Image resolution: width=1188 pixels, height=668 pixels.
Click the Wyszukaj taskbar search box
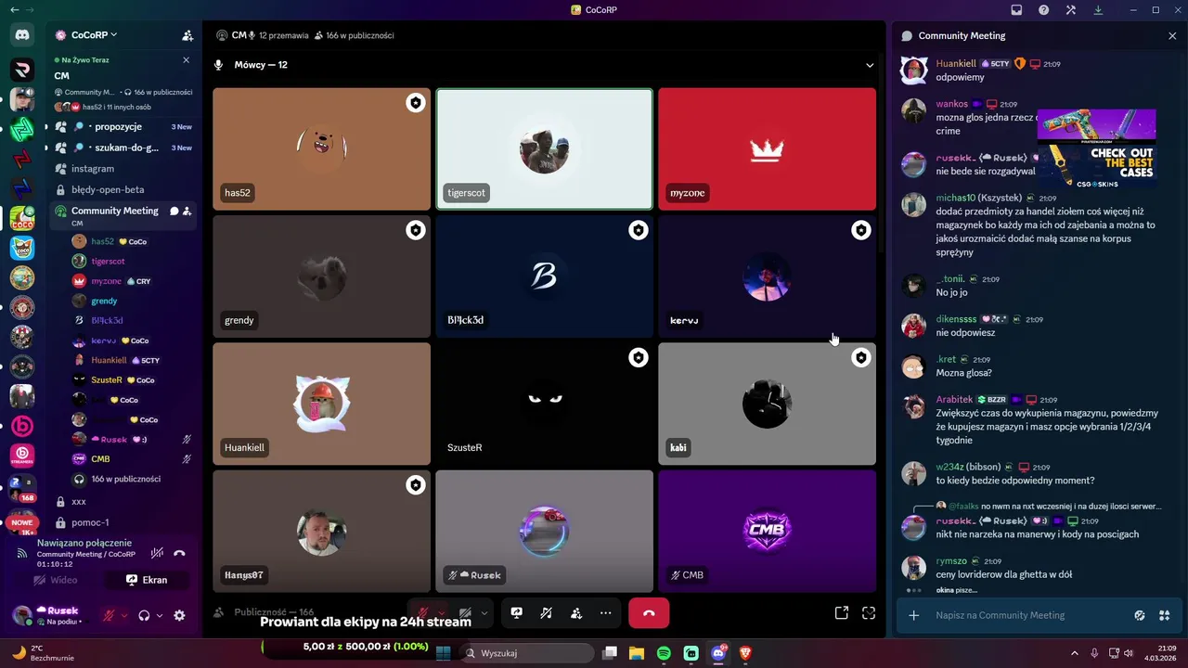(x=527, y=653)
